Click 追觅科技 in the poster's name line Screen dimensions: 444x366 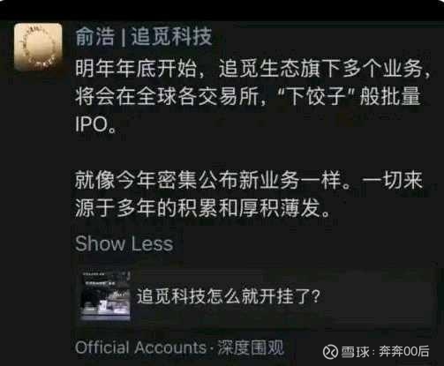[x=171, y=37]
